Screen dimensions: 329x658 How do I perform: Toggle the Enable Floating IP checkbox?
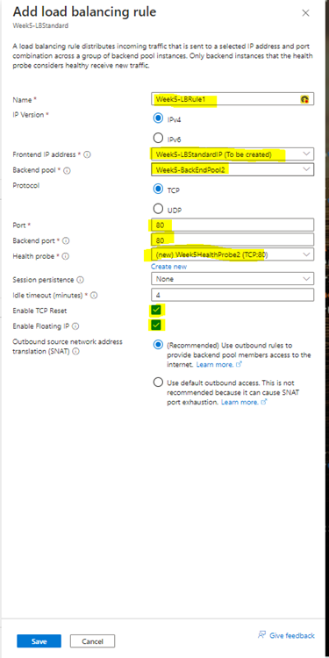click(x=156, y=325)
